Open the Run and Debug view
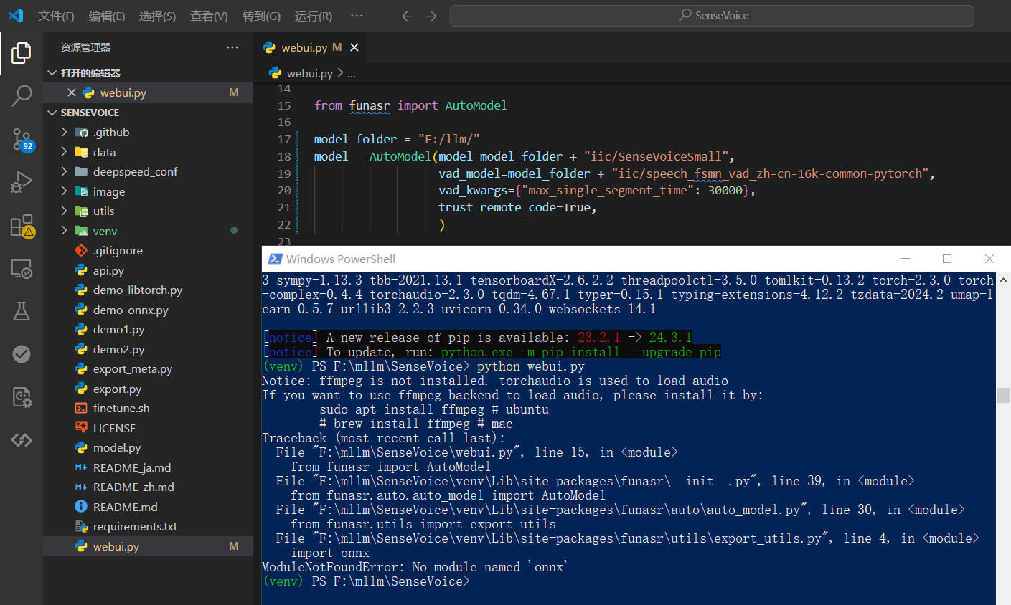 coord(22,182)
